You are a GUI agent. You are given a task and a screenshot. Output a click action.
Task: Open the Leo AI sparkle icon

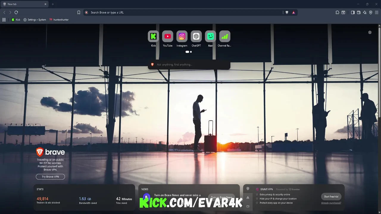click(365, 12)
